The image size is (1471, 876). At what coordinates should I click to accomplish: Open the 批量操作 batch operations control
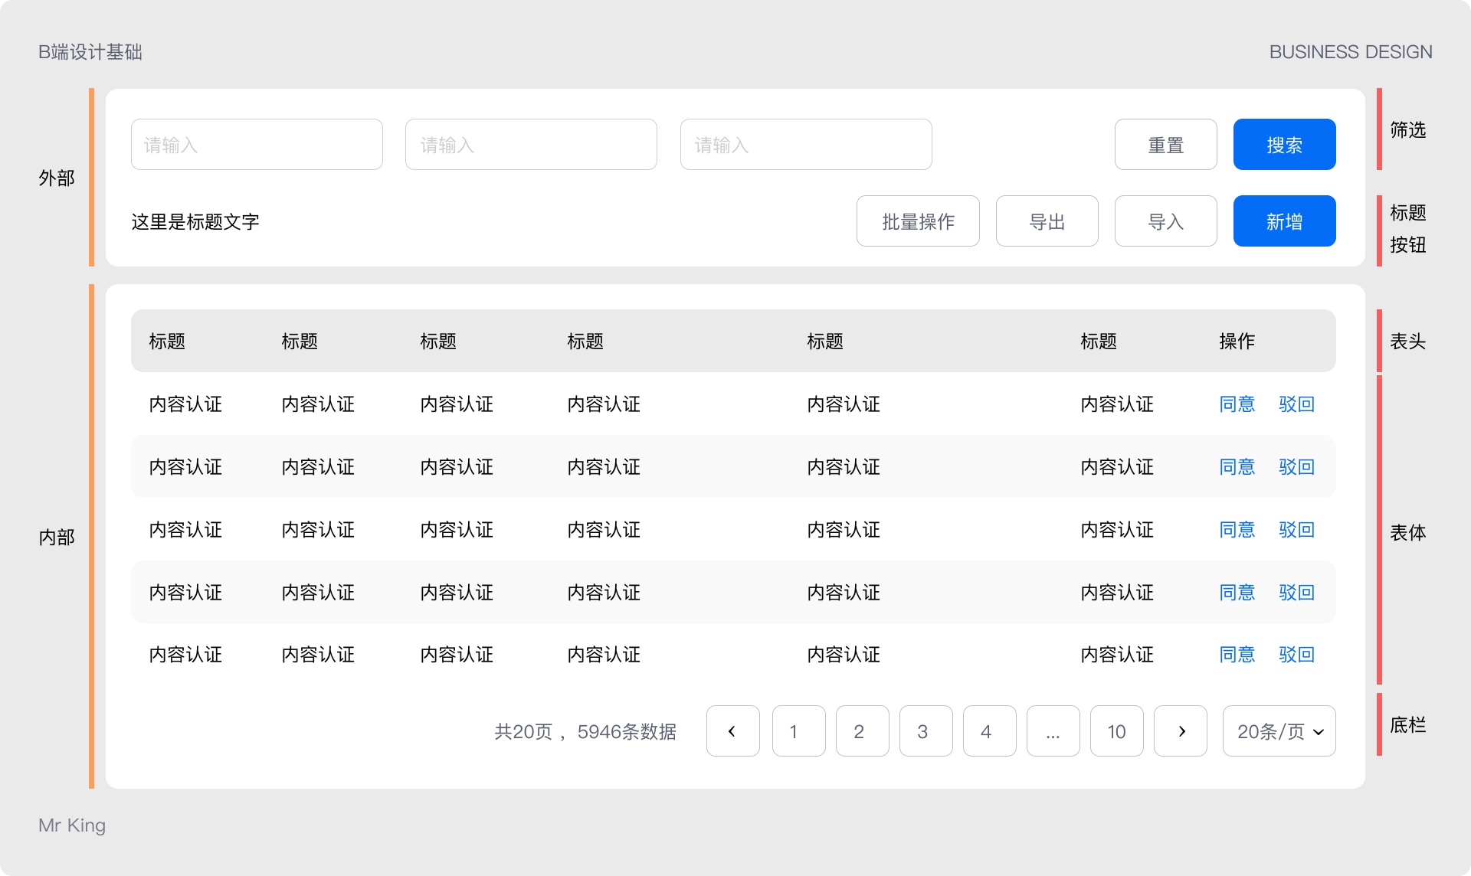tap(918, 221)
